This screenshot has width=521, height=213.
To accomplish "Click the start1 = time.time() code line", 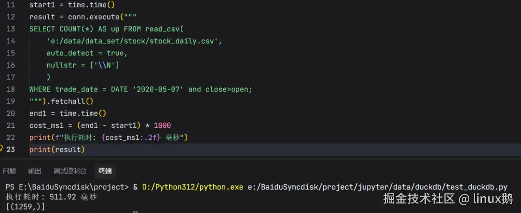I will 72,5.
